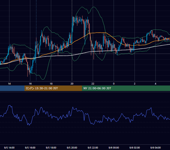Screen dimensions: 170x150
Task: Click the 9/5 16:00 time label
Action: (30, 147)
